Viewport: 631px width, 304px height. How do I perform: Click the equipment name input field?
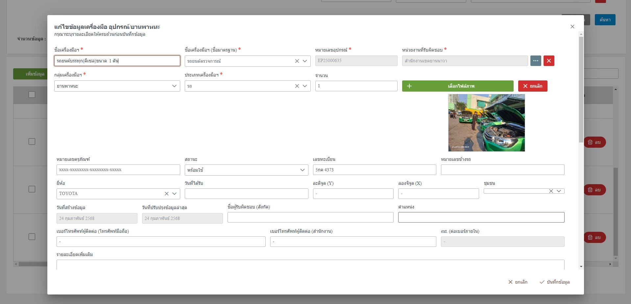click(x=117, y=61)
